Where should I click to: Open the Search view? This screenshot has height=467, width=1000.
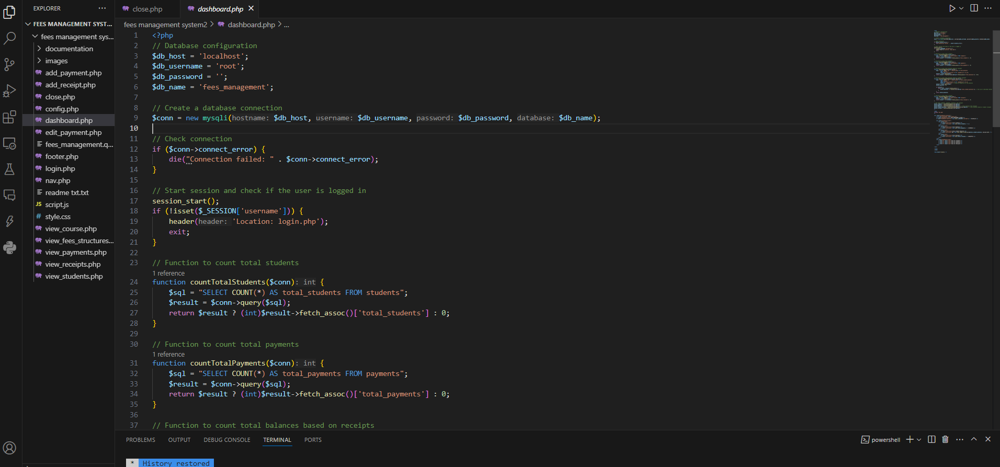click(9, 38)
